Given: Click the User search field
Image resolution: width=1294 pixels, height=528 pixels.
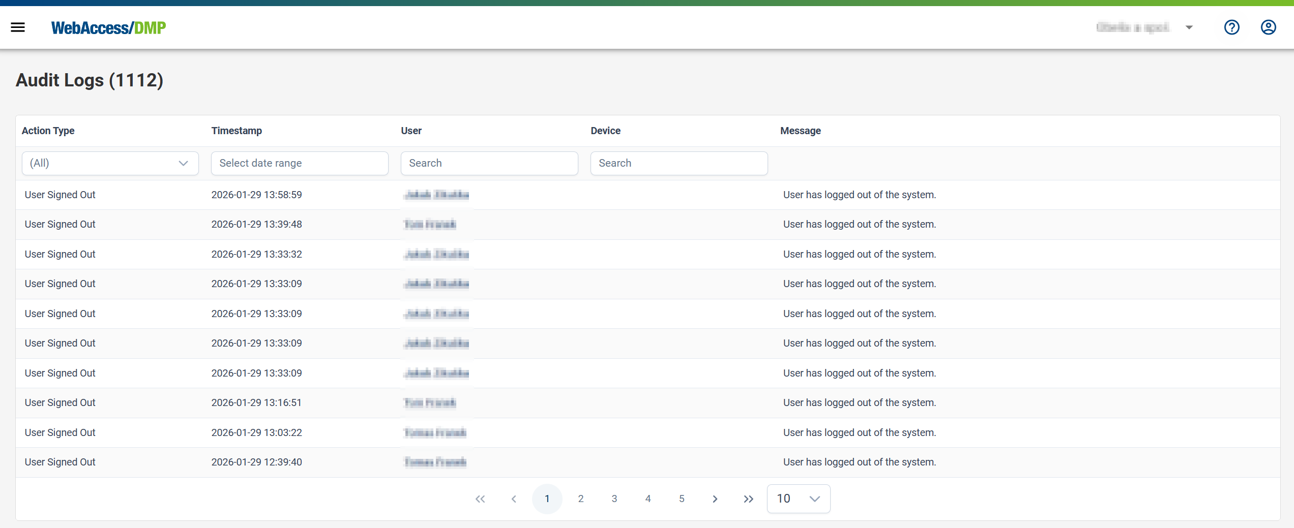Looking at the screenshot, I should [489, 163].
